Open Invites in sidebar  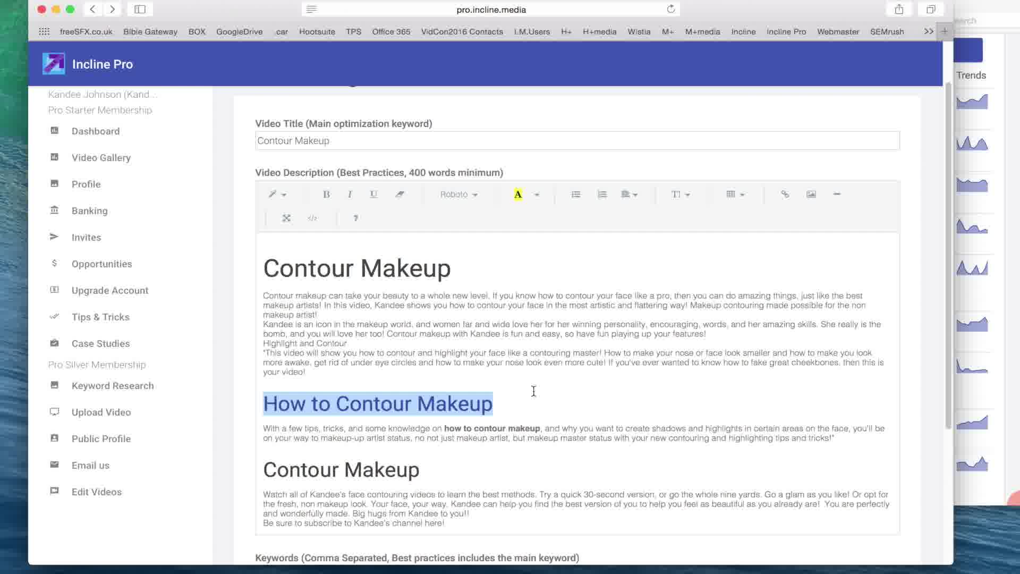point(86,238)
